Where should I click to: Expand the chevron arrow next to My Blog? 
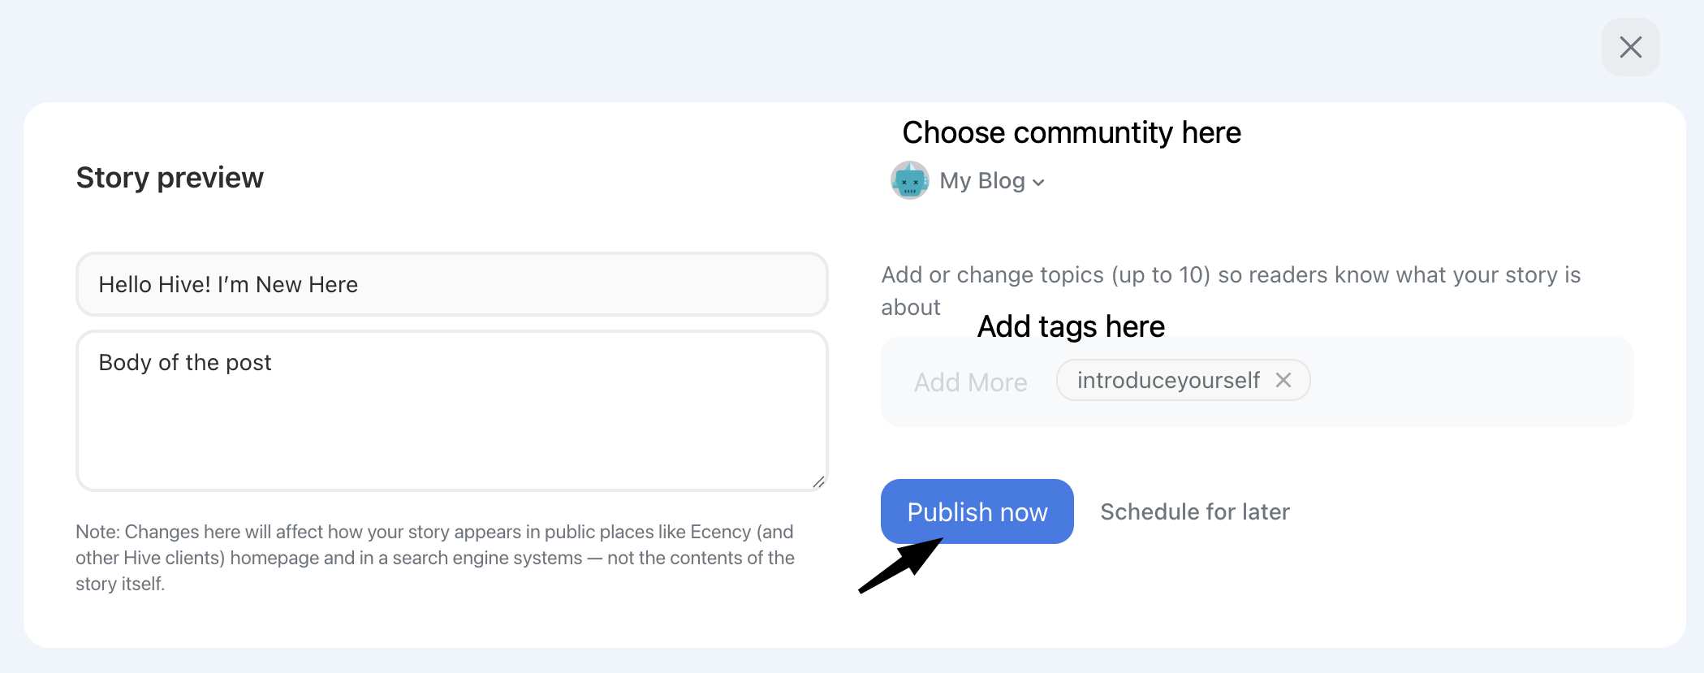pyautogui.click(x=1038, y=183)
